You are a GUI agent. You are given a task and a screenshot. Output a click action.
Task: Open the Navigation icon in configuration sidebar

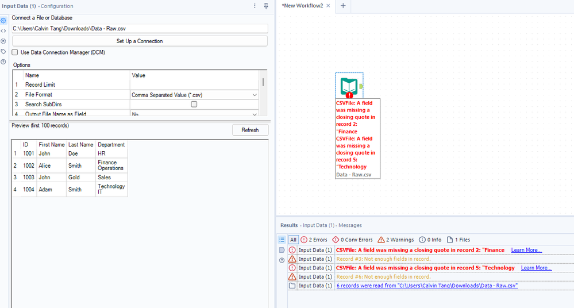(x=3, y=41)
